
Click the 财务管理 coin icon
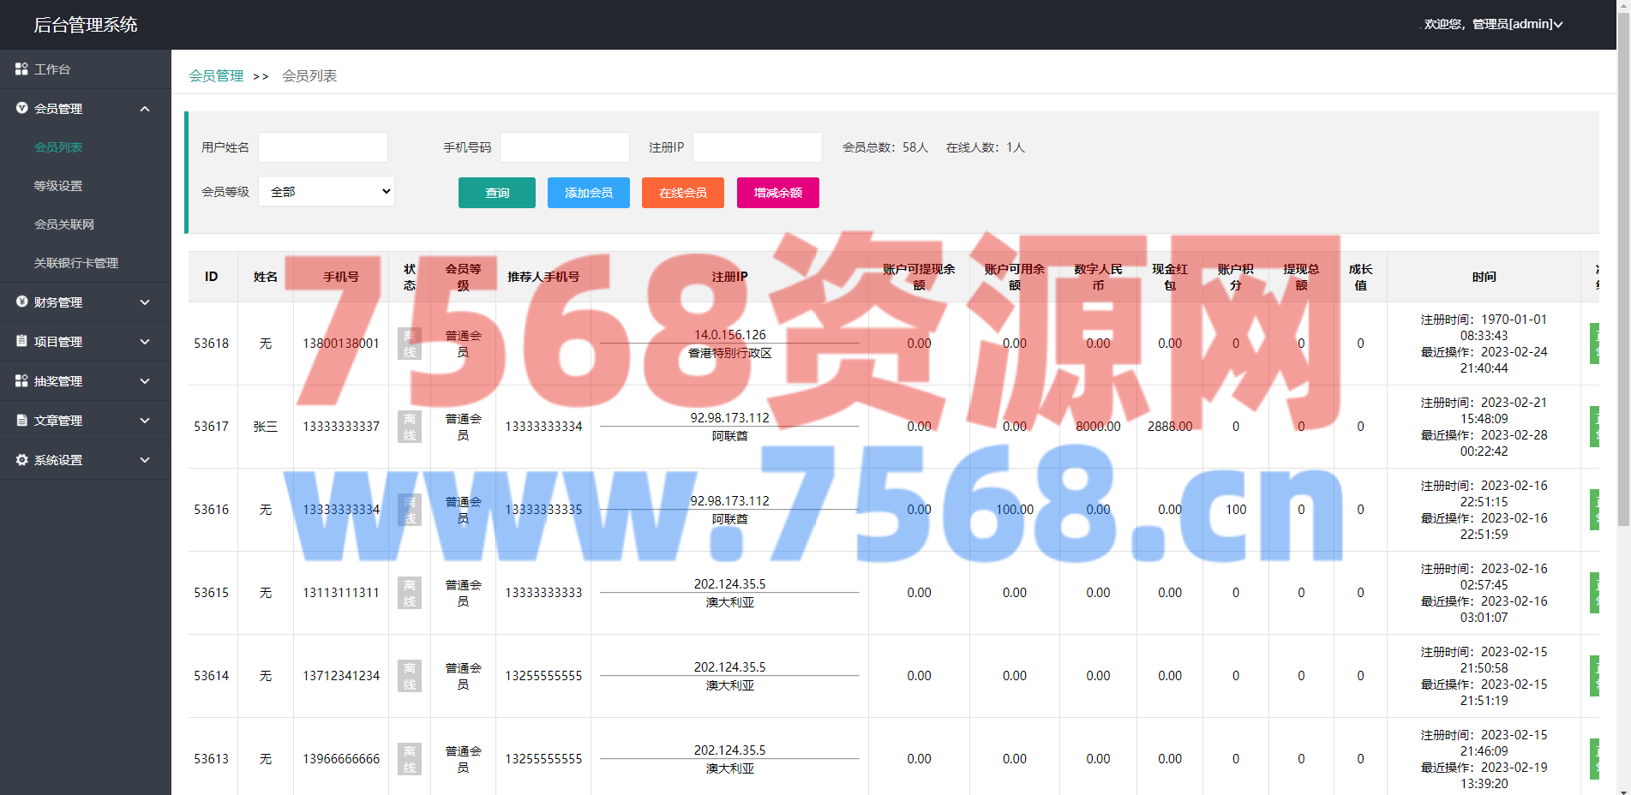pos(21,302)
